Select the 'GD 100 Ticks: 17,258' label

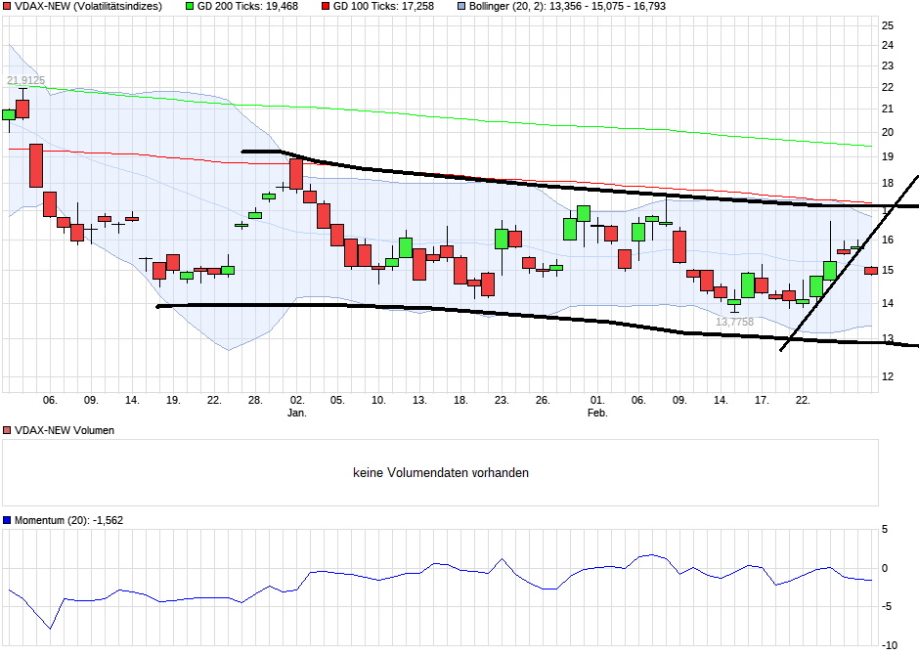pyautogui.click(x=383, y=7)
